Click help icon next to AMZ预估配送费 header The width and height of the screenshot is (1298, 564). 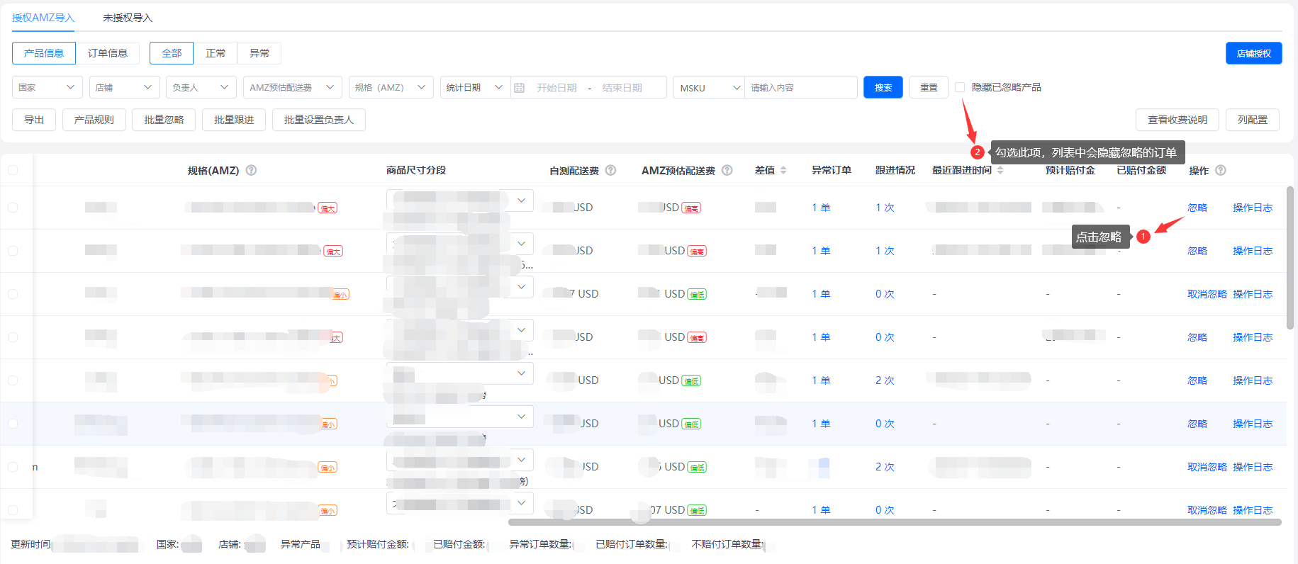click(727, 170)
